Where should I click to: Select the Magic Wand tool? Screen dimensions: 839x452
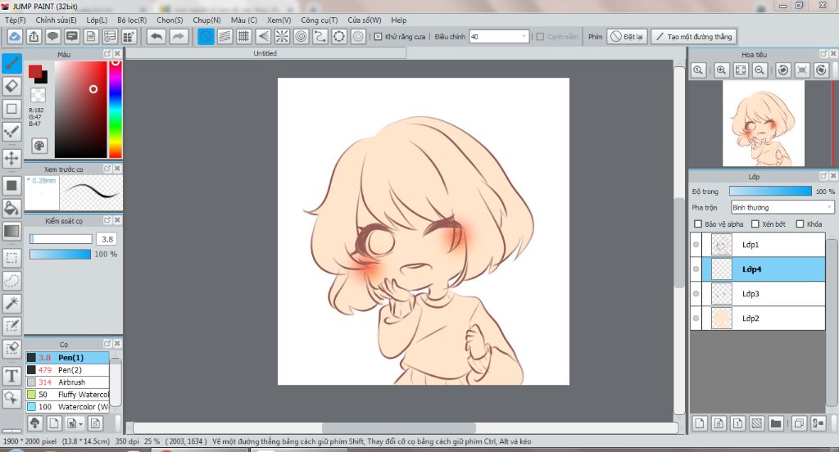point(11,303)
